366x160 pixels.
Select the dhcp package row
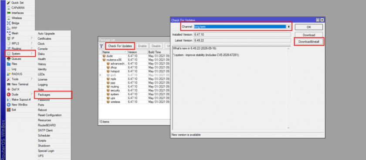point(135,68)
